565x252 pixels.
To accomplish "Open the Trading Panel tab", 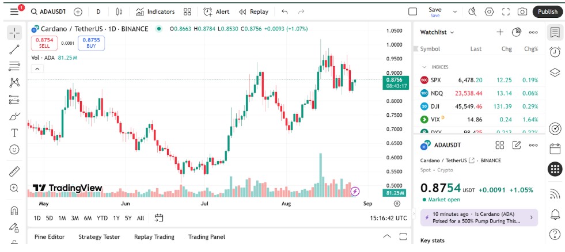I will [206, 237].
